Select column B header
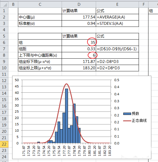 (x=13, y=4)
